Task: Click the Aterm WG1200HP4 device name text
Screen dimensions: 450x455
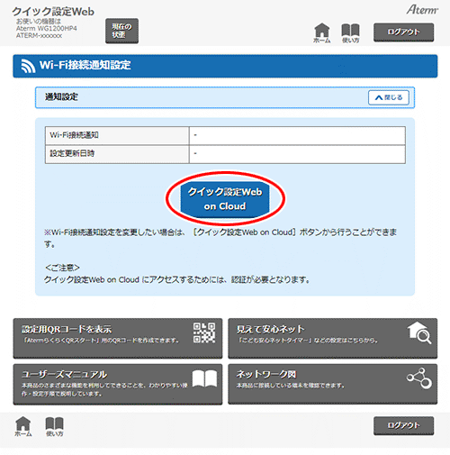Action: coord(47,29)
